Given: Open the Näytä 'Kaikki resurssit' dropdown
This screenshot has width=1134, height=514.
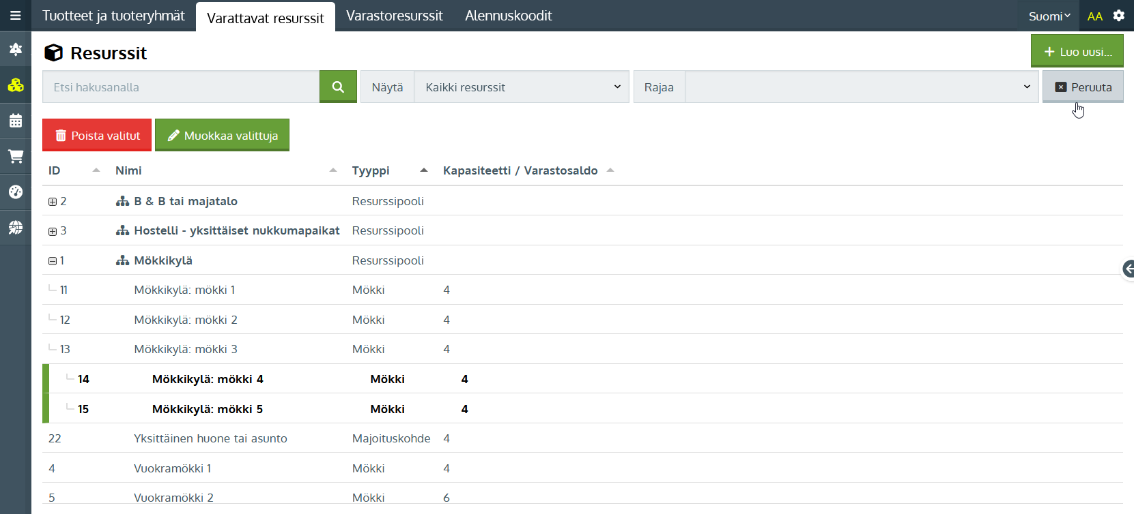Looking at the screenshot, I should [x=521, y=87].
